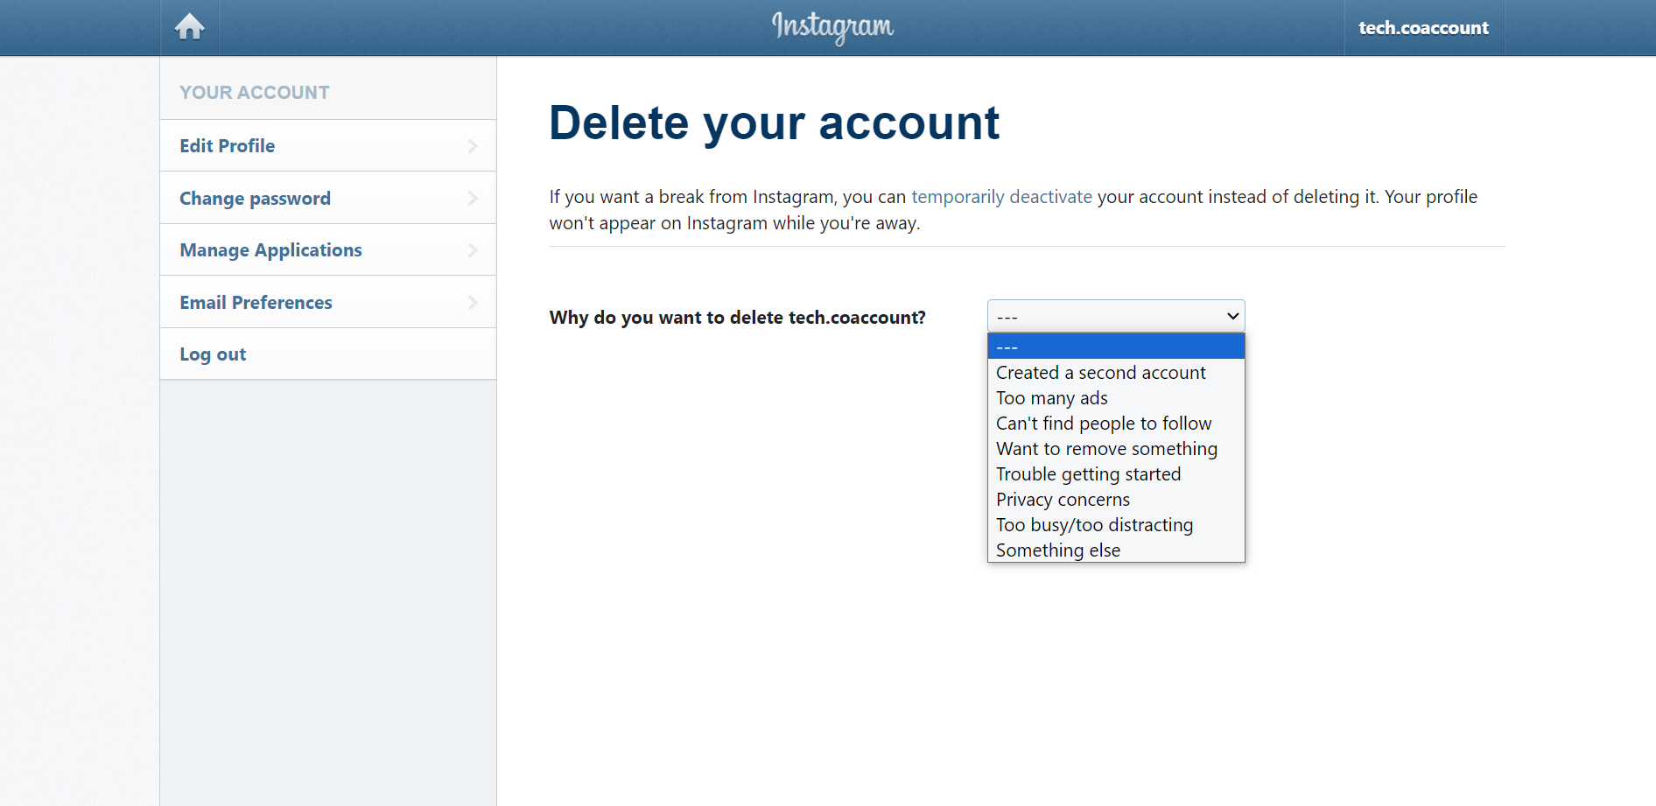This screenshot has height=806, width=1656.
Task: Click chevron next to Email Preferences
Action: click(x=473, y=303)
